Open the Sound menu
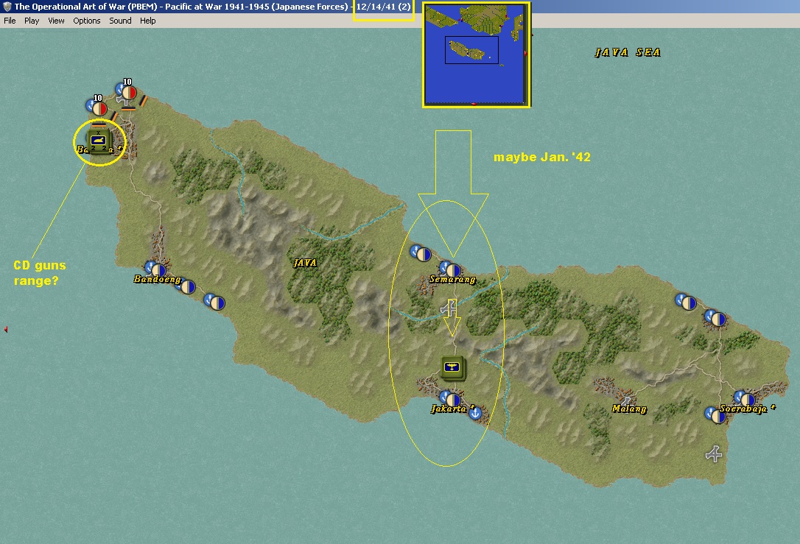The image size is (800, 544). click(120, 21)
